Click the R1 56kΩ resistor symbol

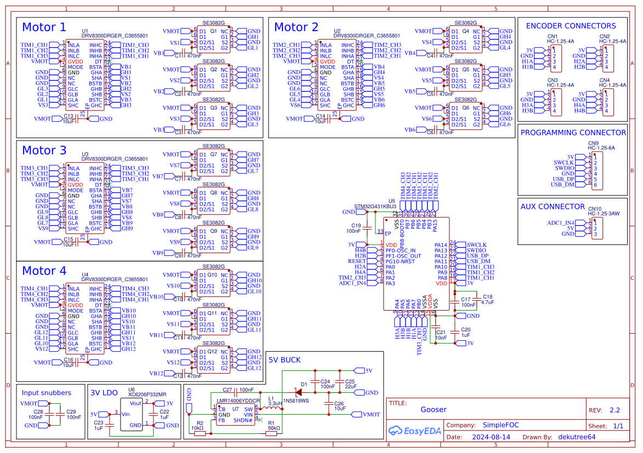271,433
